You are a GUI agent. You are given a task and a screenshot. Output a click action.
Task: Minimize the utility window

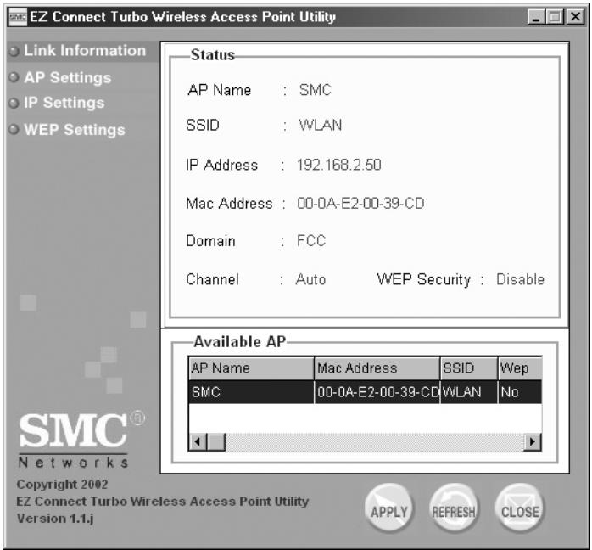tap(536, 17)
